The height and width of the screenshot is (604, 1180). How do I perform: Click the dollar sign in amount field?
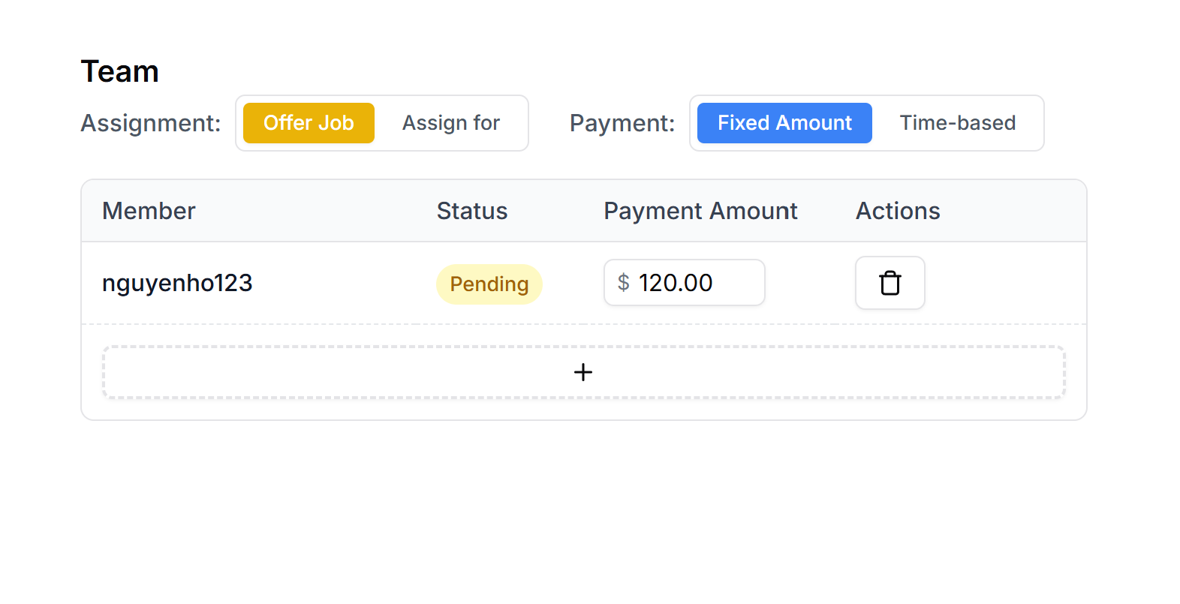pos(623,283)
